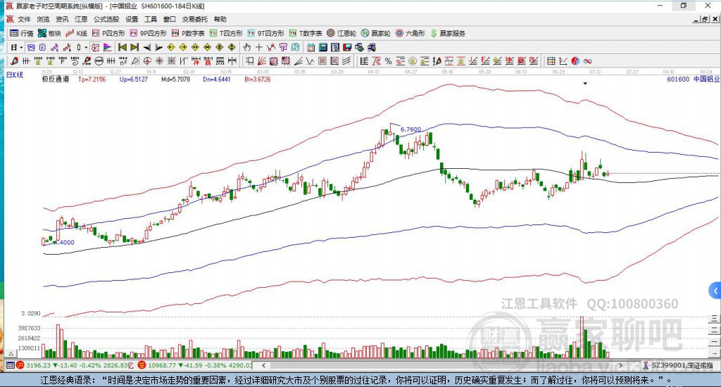Screen dimensions: 721x387
Task: Click the status bar keyboard grid icon
Action: tap(10, 365)
